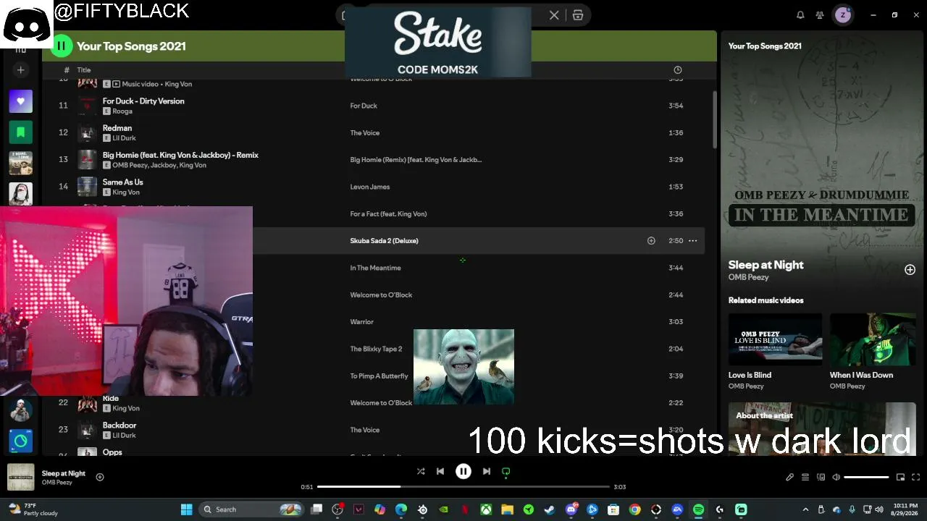The height and width of the screenshot is (521, 927).
Task: Create a new playlist with the sidebar plus
Action: [x=20, y=70]
